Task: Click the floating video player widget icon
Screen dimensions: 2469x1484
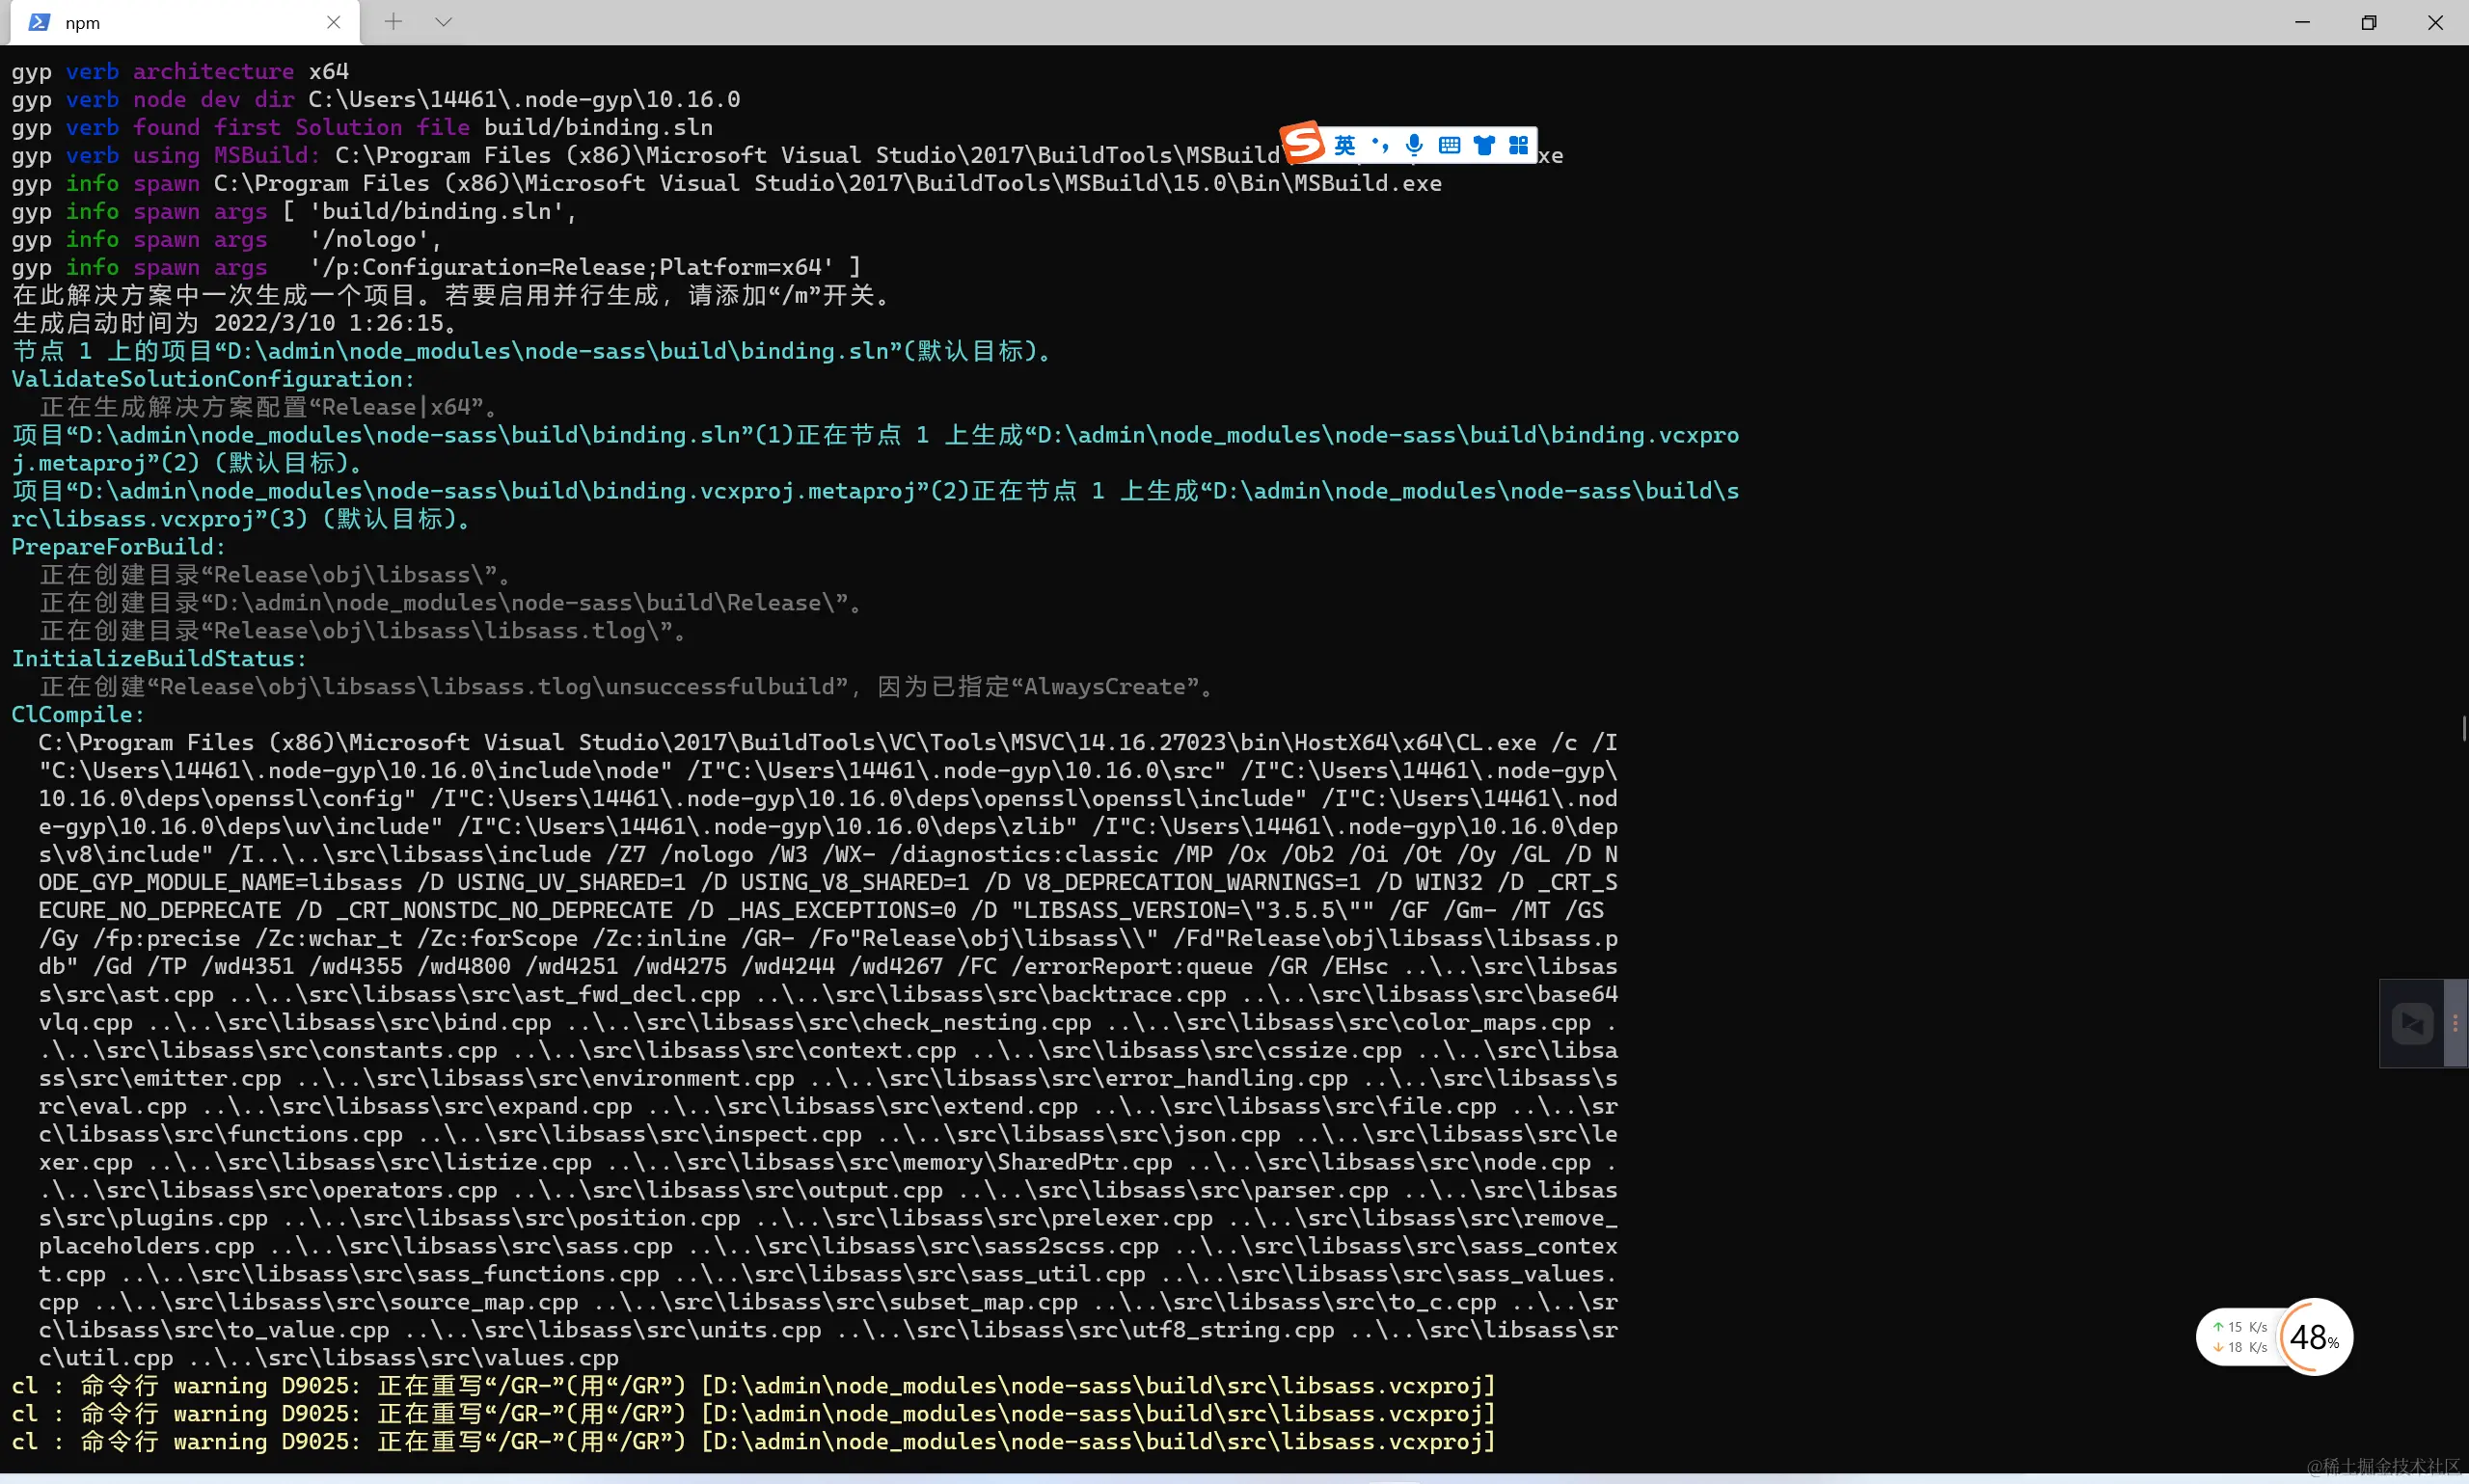Action: coord(2412,1023)
